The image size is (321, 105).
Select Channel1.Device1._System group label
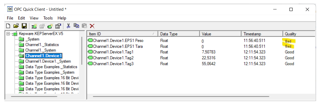(x=48, y=61)
